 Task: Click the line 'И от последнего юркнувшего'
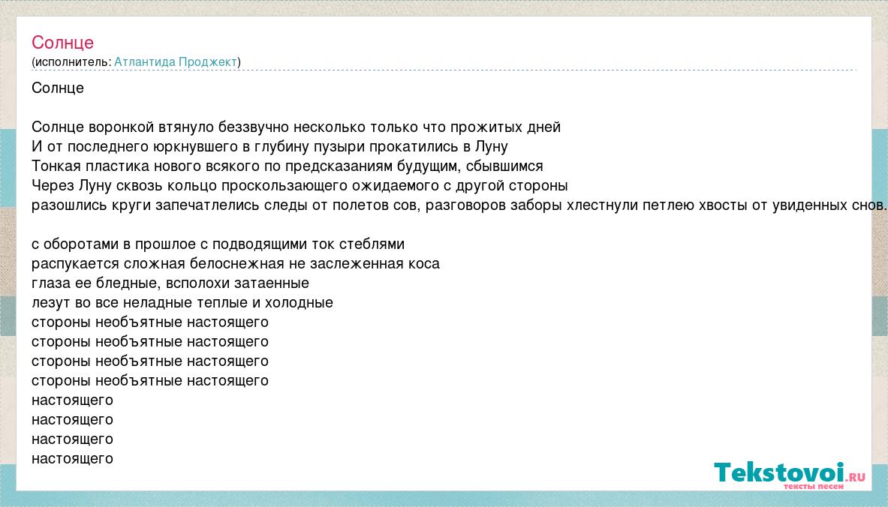(269, 146)
